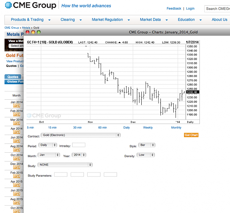230x213 pixels.
Task: Expand Market Data menu arrow
Action: pos(167,20)
